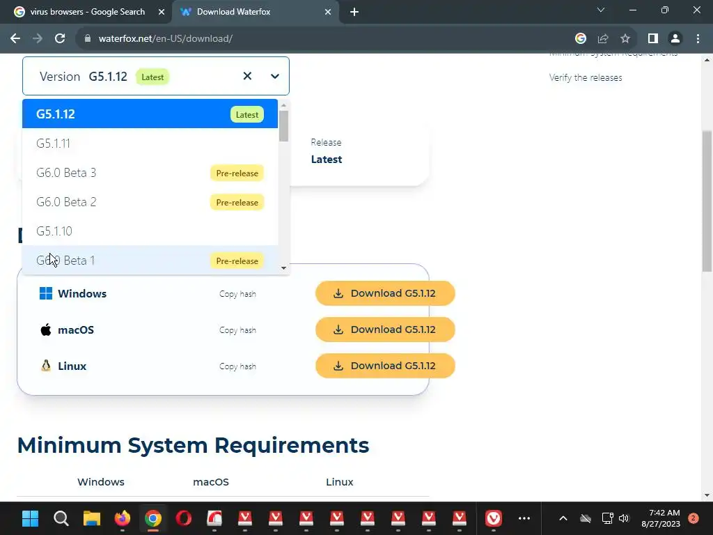The width and height of the screenshot is (713, 535).
Task: Show more taskbar apps via three dots
Action: pyautogui.click(x=524, y=518)
